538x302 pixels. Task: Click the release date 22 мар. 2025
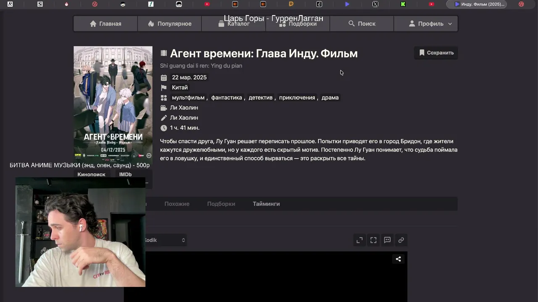pyautogui.click(x=189, y=78)
